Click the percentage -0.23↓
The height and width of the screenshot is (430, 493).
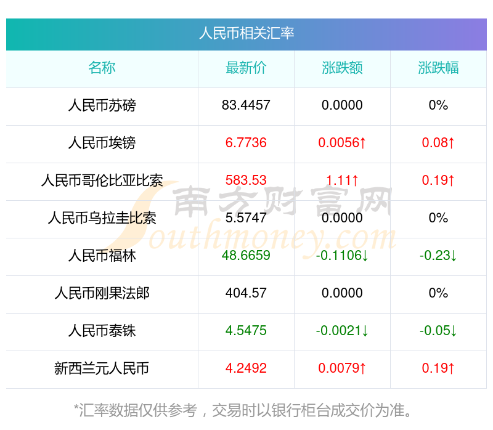pos(438,256)
